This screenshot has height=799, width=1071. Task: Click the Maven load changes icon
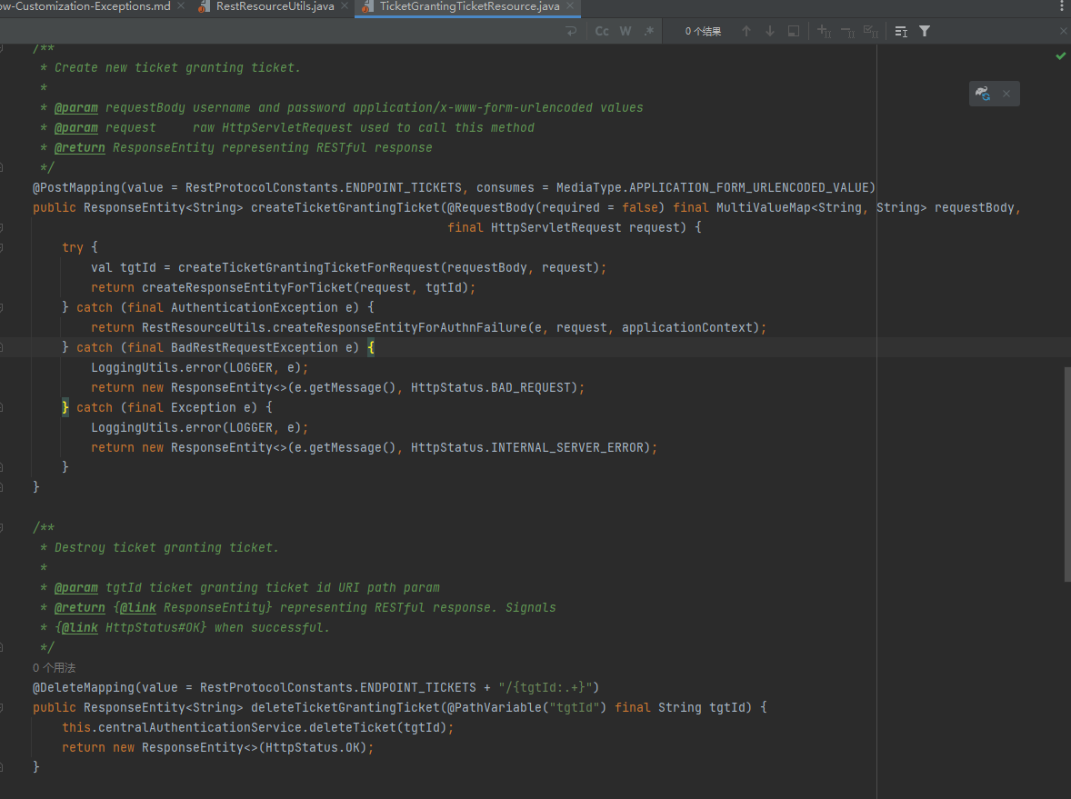983,94
